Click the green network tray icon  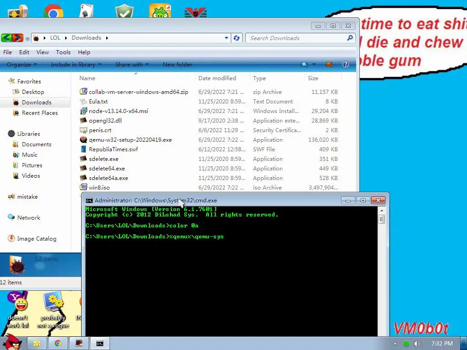(406, 344)
